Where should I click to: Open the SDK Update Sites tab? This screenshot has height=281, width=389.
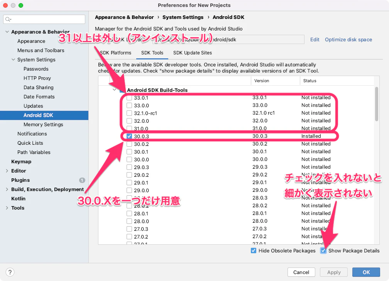193,52
